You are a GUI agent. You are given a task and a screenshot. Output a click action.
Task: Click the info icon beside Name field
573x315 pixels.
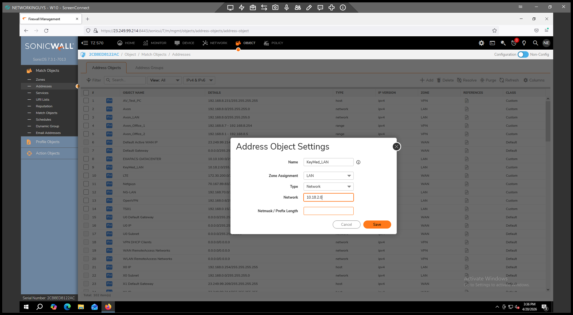[358, 162]
